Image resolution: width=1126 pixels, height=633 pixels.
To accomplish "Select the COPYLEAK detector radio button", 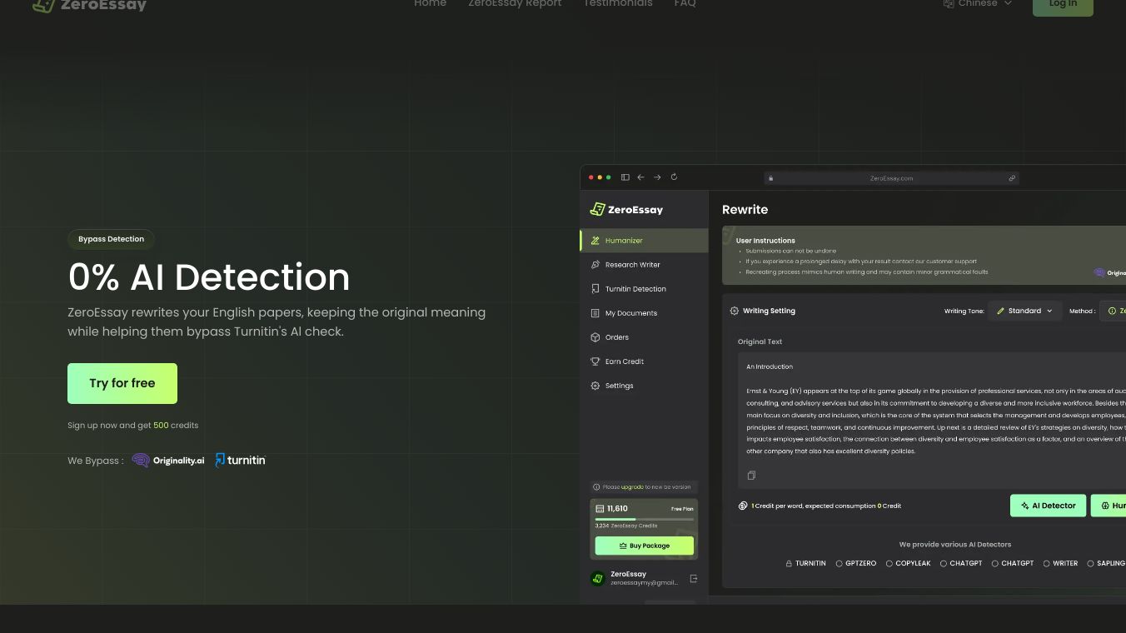I will tap(889, 564).
